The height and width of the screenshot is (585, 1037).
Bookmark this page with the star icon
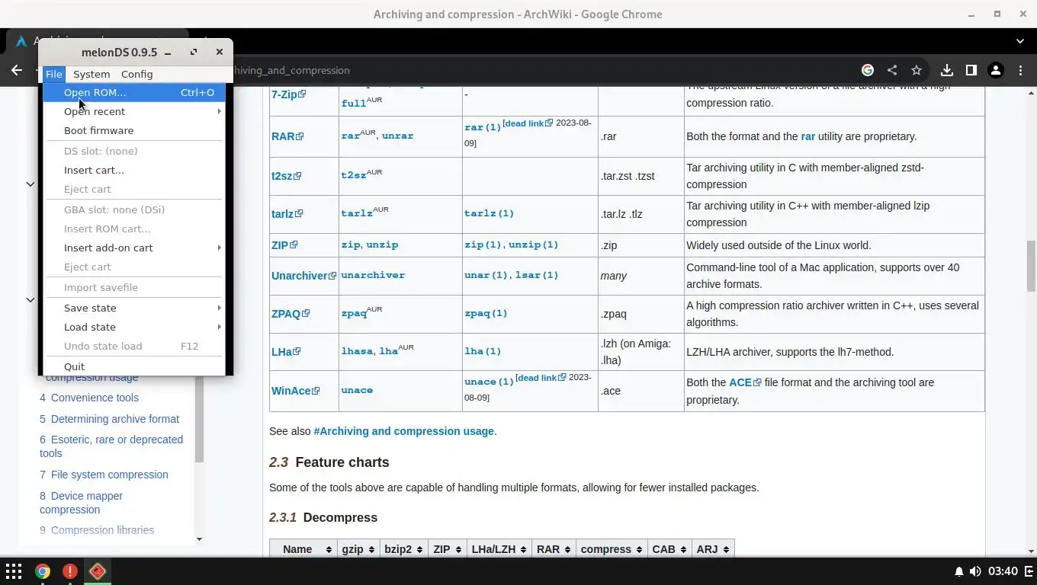917,70
